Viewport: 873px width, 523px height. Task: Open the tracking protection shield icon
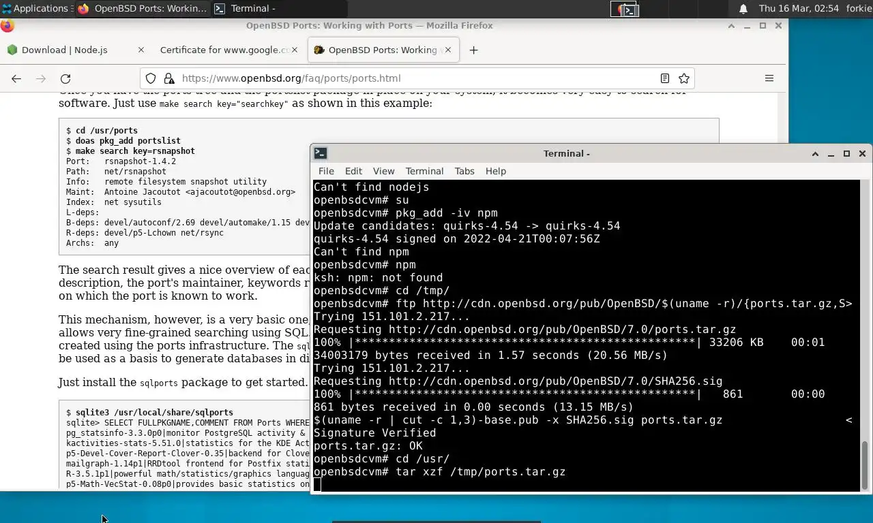click(x=151, y=78)
